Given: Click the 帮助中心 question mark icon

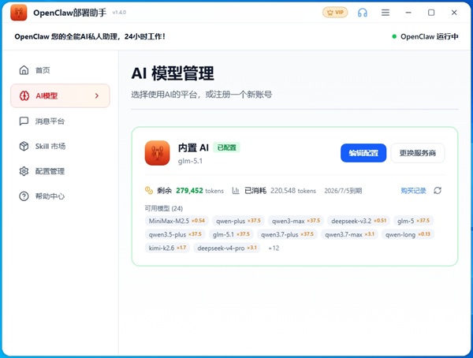Looking at the screenshot, I should pyautogui.click(x=24, y=196).
